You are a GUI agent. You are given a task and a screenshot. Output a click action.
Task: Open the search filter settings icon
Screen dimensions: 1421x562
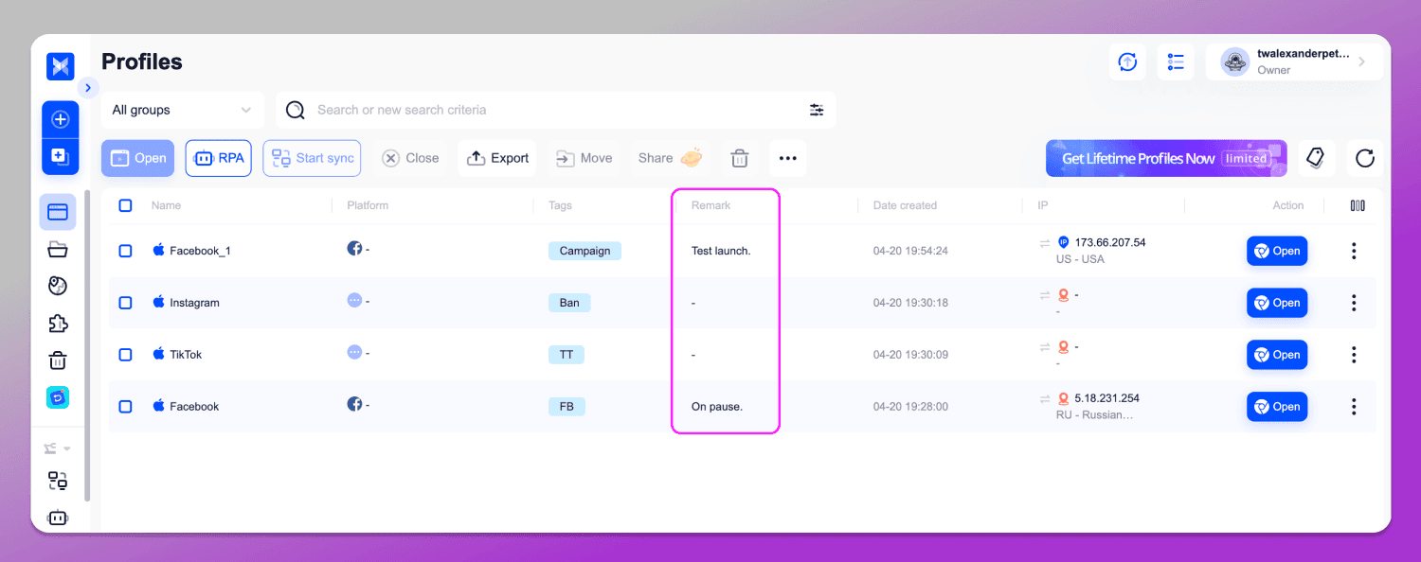[x=817, y=110]
